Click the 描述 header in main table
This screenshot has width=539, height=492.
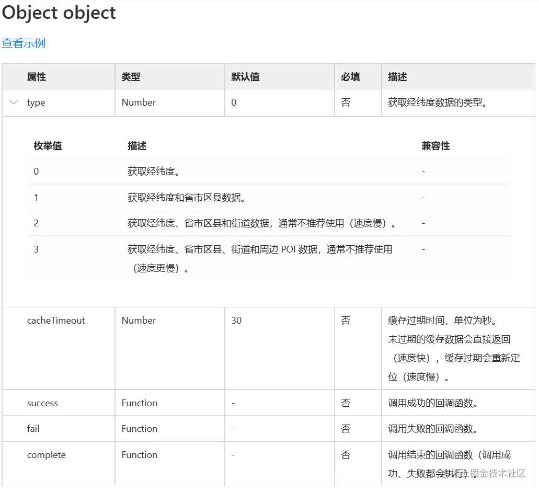397,77
